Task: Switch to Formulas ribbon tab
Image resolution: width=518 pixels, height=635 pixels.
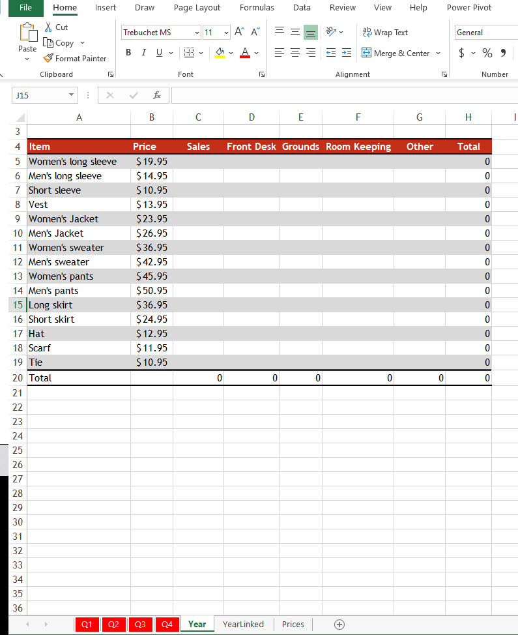Action: tap(257, 8)
